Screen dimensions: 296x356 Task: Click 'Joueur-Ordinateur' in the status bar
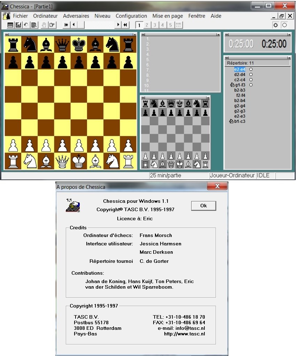tap(232, 176)
